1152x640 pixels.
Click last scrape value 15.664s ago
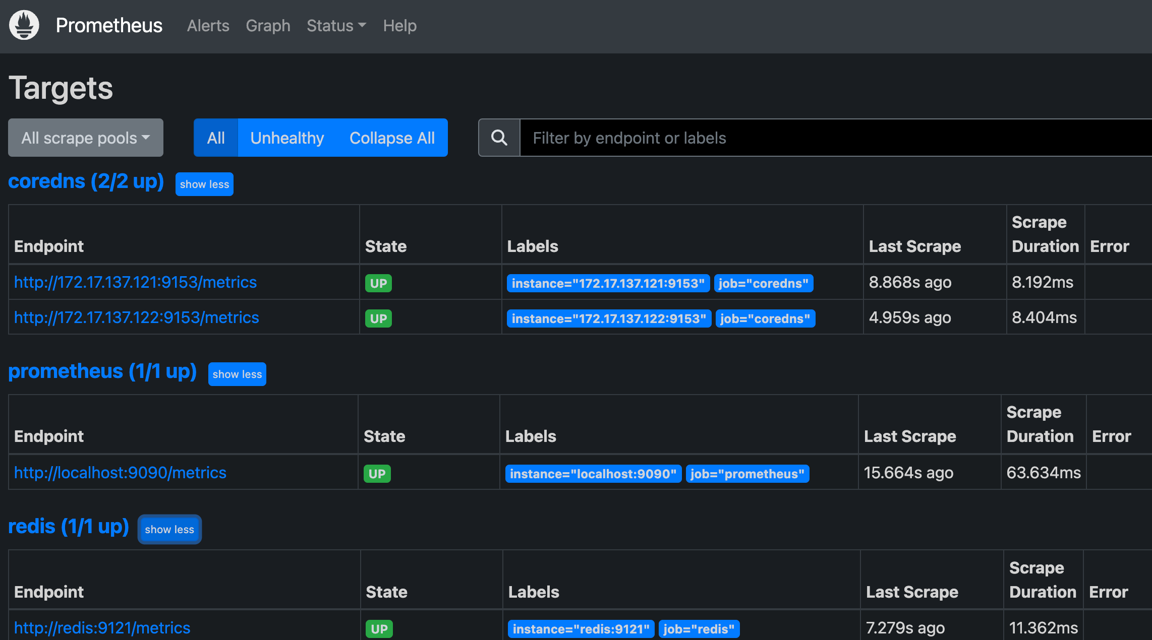pos(908,473)
